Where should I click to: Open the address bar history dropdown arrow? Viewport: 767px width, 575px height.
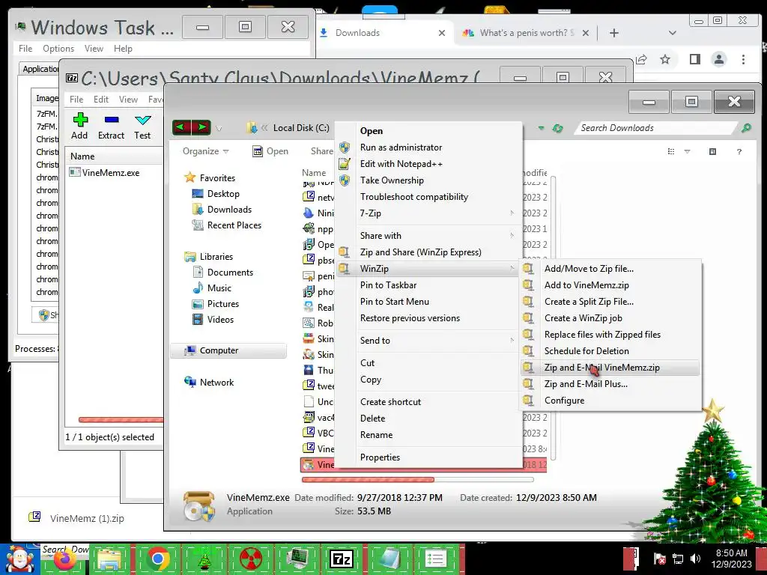tap(541, 128)
